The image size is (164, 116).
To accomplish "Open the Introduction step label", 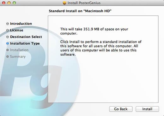I will (21, 24).
